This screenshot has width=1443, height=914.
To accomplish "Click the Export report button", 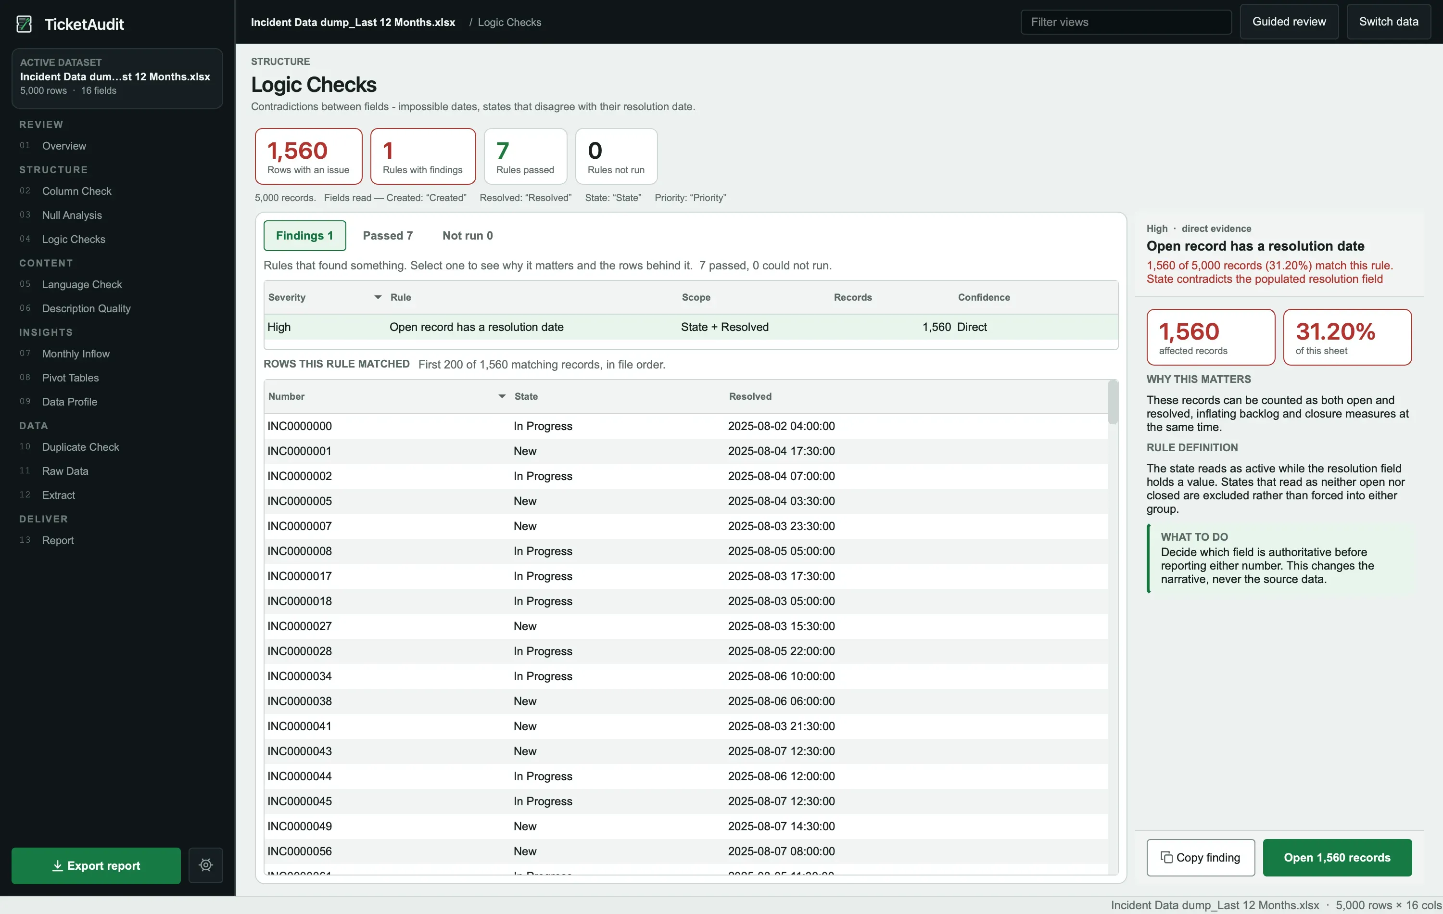I will point(96,865).
